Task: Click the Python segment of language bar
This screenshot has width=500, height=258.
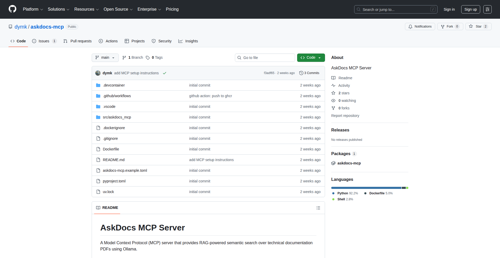Action: 366,188
